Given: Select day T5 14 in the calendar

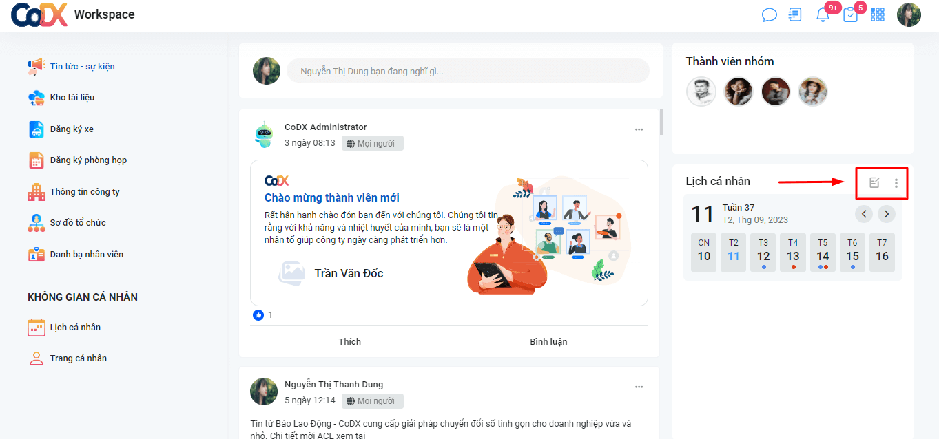Looking at the screenshot, I should pos(823,253).
